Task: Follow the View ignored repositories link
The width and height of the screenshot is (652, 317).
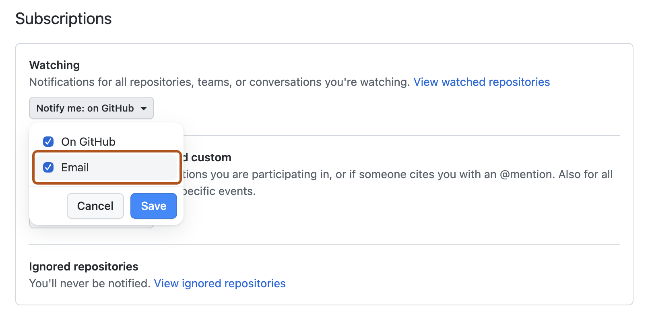Action: [x=220, y=283]
